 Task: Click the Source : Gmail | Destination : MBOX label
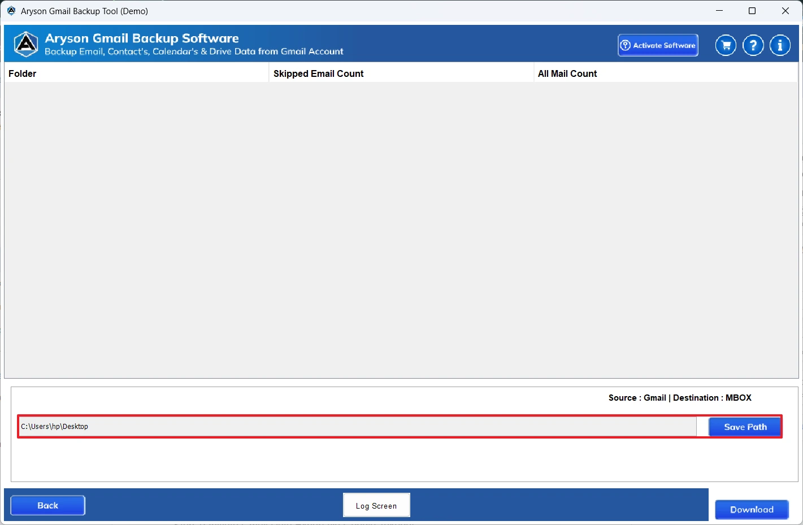680,398
